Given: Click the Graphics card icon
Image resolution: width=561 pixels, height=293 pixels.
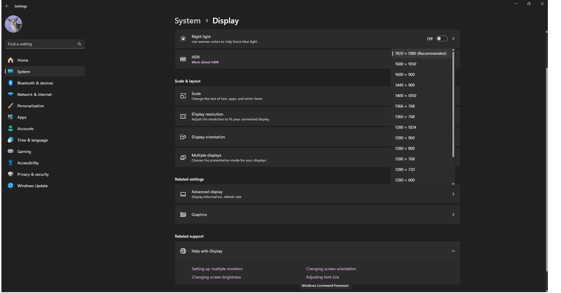Looking at the screenshot, I should coord(183,215).
